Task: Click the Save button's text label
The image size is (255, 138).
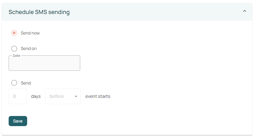Action: pos(18,121)
